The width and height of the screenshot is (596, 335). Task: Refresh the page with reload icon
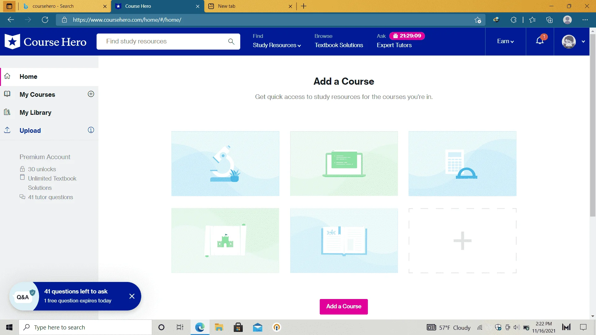click(45, 20)
